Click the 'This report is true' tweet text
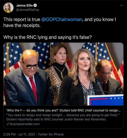The height and width of the screenshot is (138, 127). [x=22, y=20]
